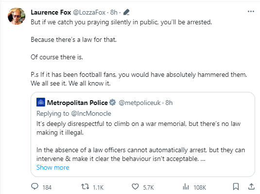260x194 pixels.
Task: Open the @metpoliceuk handle
Action: click(x=139, y=103)
